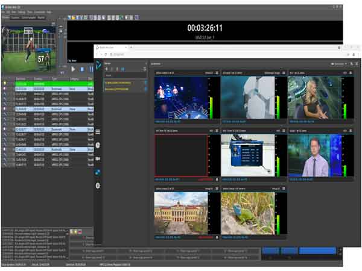This screenshot has width=362, height=271.
Task: Switch to the second tab above preview
Action: tap(15, 17)
